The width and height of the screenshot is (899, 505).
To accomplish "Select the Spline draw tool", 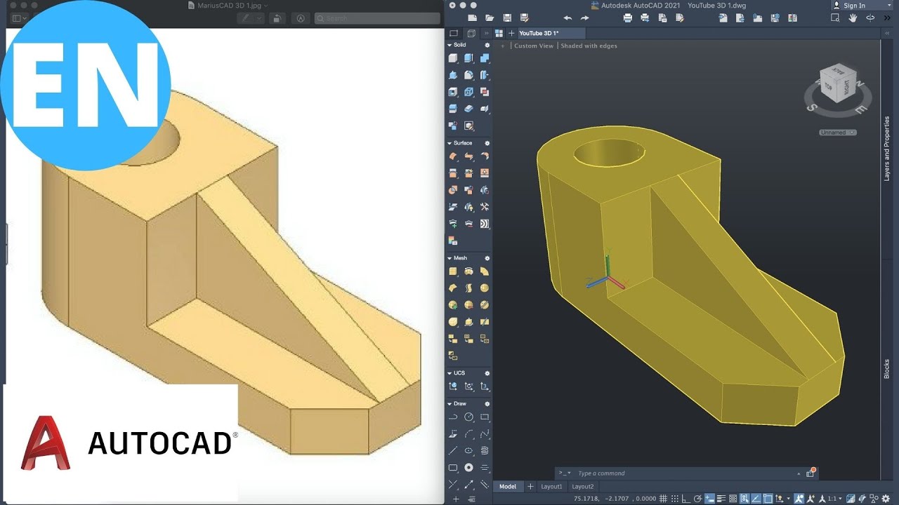I will 484,433.
